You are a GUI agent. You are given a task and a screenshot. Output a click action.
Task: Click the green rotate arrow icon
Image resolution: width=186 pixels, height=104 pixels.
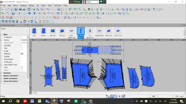86,13
